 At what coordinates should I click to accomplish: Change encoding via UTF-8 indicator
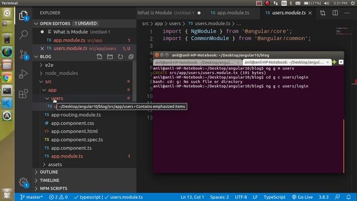tap(240, 197)
